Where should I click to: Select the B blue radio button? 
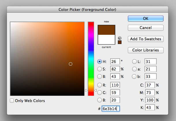(x=100, y=100)
